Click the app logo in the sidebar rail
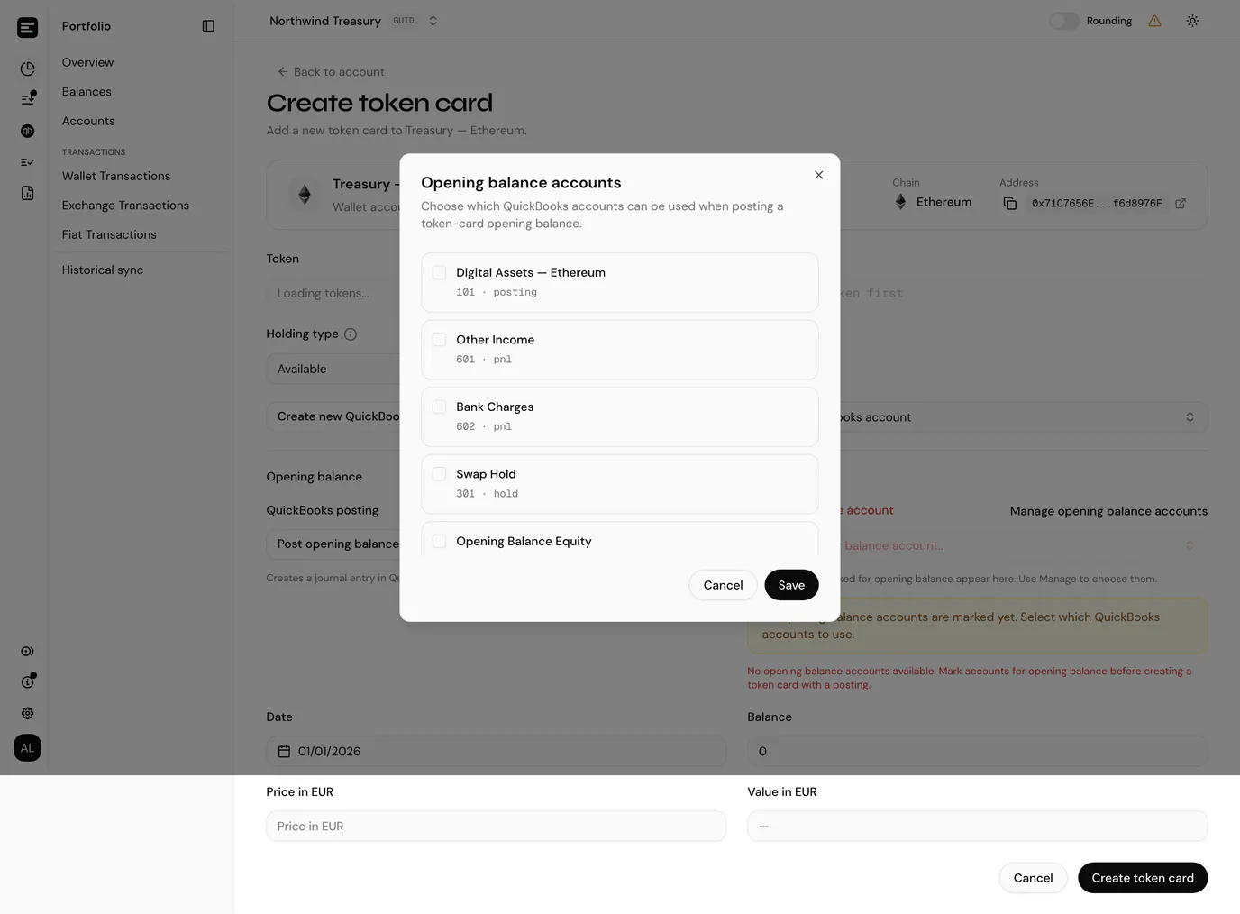 pyautogui.click(x=28, y=27)
